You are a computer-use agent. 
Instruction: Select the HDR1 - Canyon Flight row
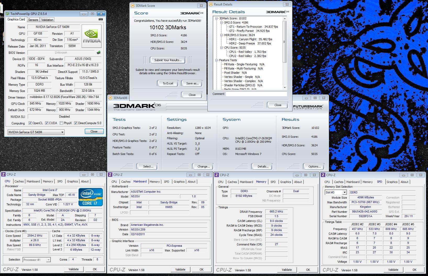pos(251,39)
